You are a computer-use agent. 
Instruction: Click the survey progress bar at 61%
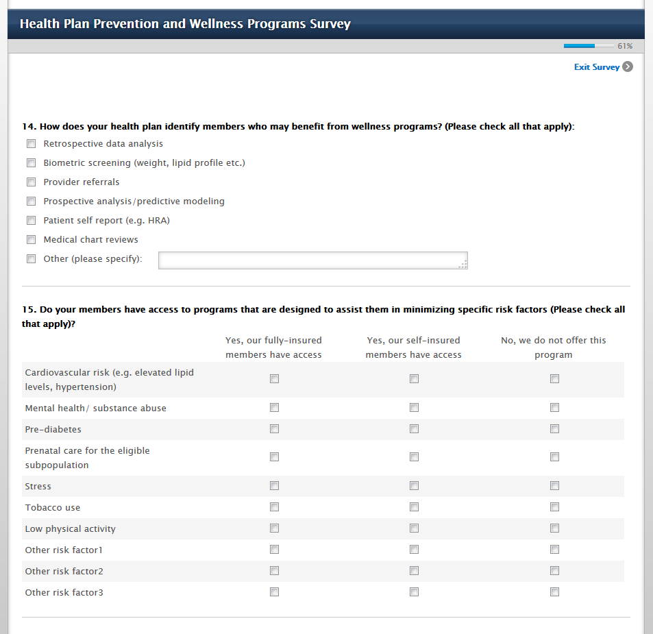589,46
